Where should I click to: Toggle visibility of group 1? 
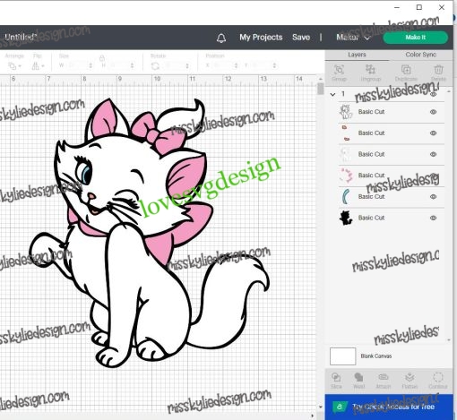point(433,94)
